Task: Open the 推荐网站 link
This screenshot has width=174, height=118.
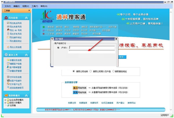Action: (x=131, y=103)
